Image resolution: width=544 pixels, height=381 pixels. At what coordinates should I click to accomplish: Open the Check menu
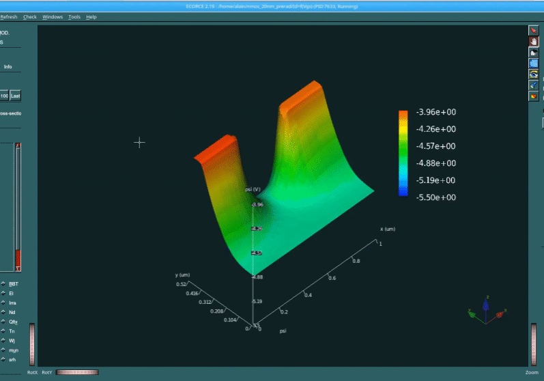click(30, 16)
